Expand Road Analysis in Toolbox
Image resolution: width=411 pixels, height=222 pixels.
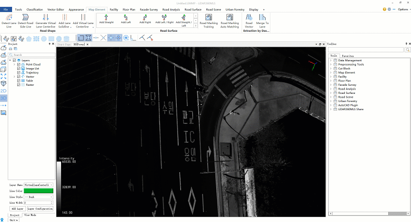(x=331, y=89)
